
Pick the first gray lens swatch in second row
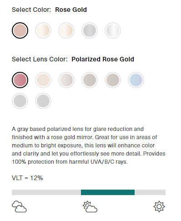pos(20,101)
